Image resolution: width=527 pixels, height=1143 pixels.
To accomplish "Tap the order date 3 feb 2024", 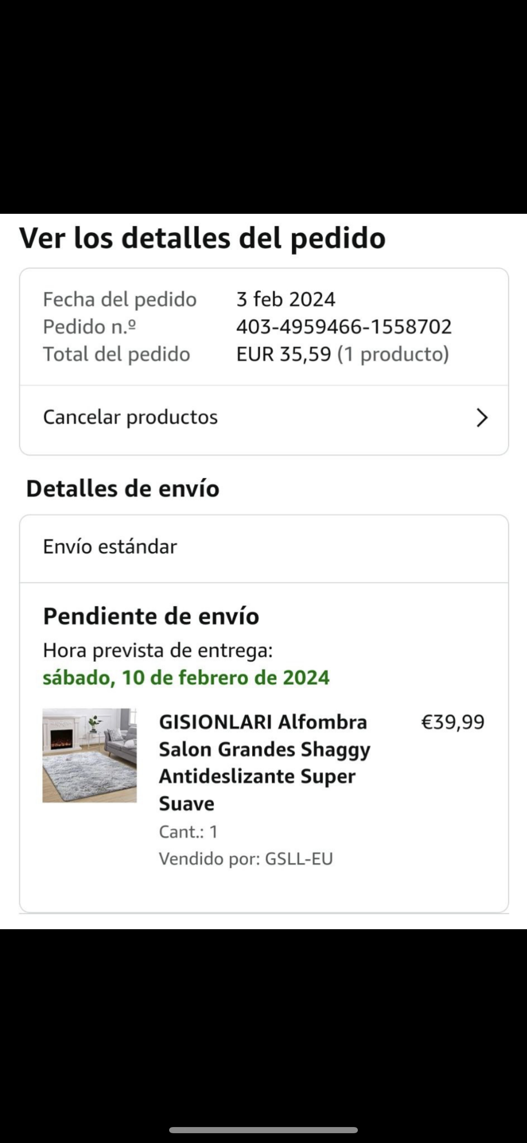I will coord(285,300).
